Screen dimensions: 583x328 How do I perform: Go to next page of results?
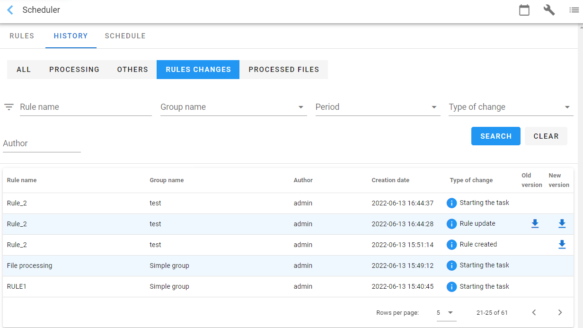560,312
